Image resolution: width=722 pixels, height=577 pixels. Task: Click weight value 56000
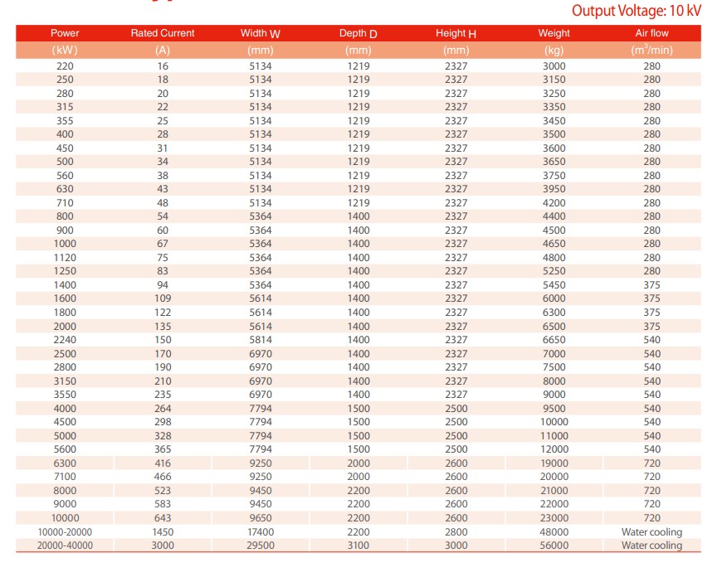[x=554, y=545]
